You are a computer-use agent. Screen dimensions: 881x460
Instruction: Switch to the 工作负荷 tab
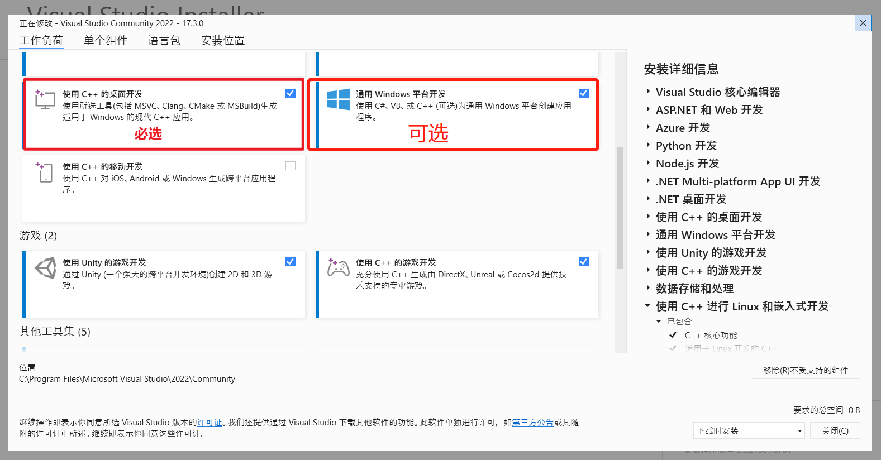[x=41, y=40]
